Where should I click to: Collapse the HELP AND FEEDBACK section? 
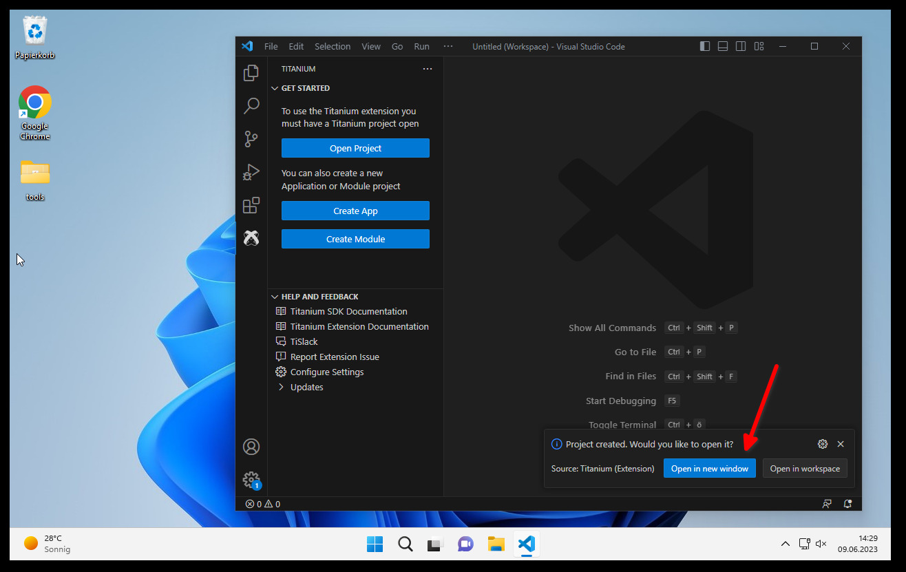tap(319, 297)
